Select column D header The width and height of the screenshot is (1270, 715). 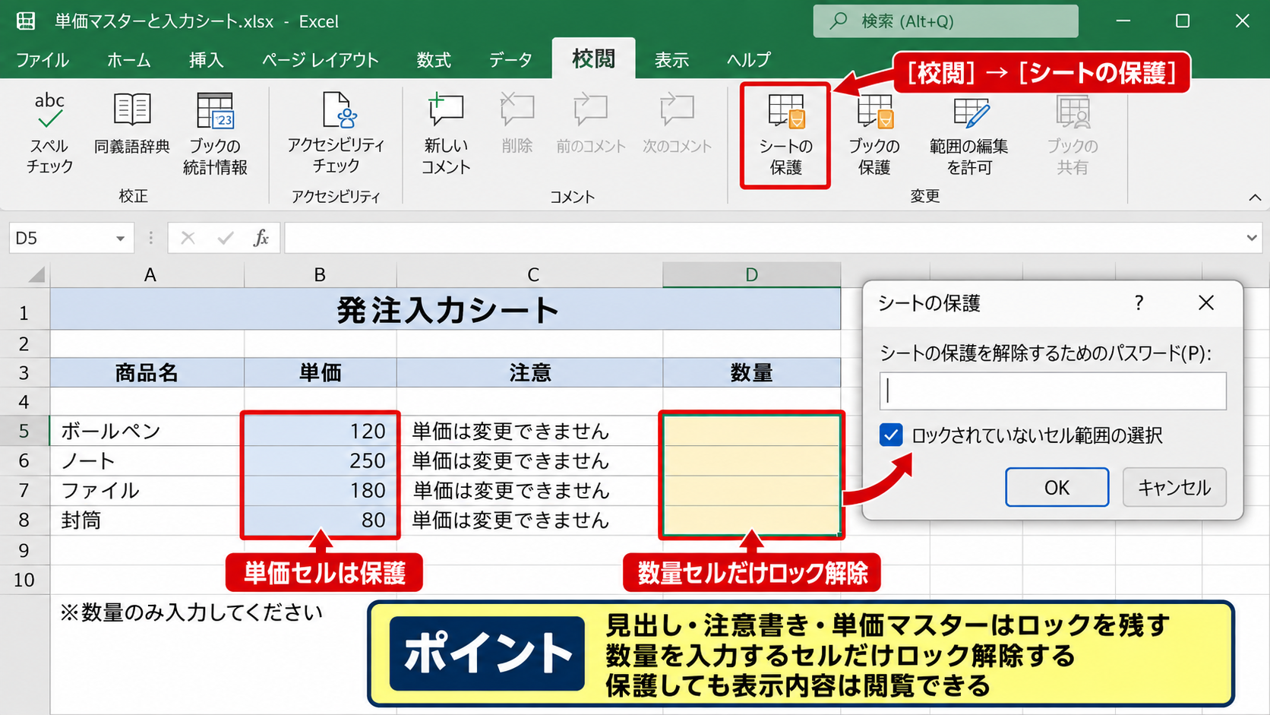(751, 274)
